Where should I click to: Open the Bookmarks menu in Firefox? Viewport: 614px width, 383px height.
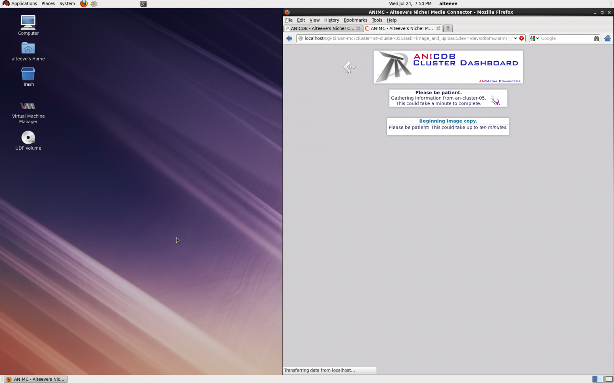(355, 20)
